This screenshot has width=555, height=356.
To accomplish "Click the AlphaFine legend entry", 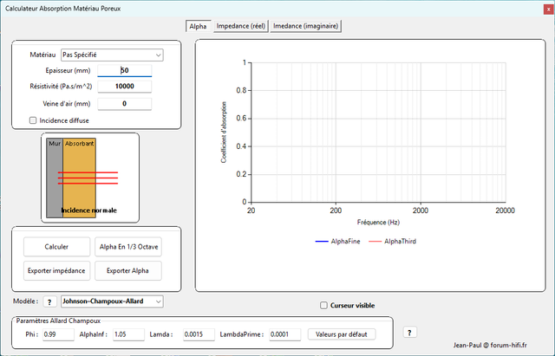I will pyautogui.click(x=337, y=242).
